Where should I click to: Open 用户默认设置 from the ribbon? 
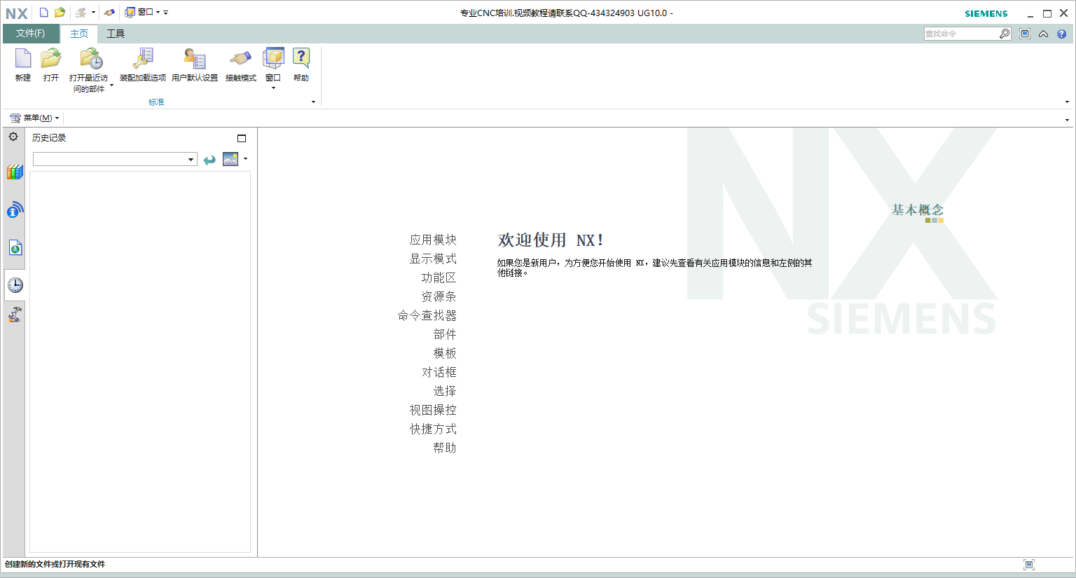[x=194, y=67]
